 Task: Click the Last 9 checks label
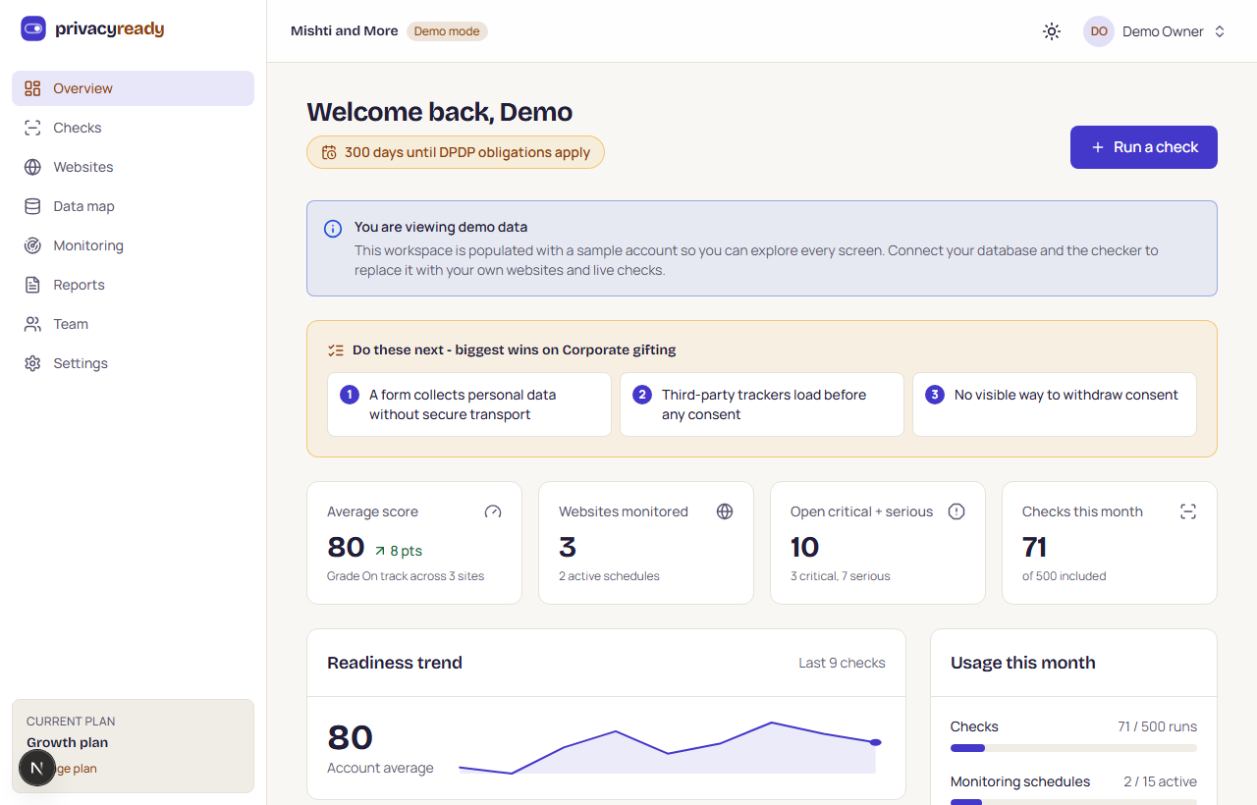[842, 663]
